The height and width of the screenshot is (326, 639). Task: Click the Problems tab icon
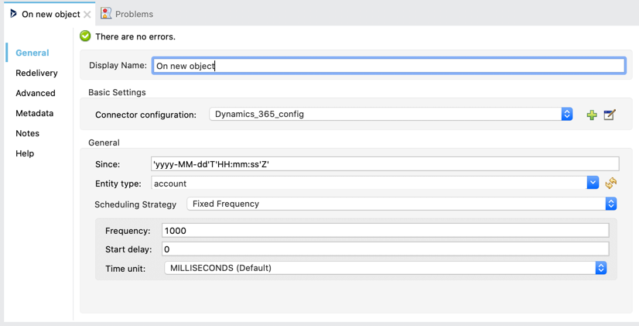(x=106, y=13)
